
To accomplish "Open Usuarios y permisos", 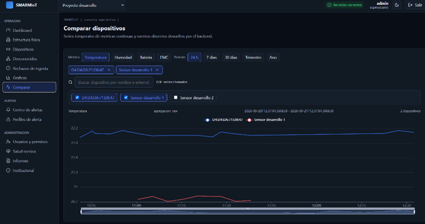I will (x=29, y=141).
